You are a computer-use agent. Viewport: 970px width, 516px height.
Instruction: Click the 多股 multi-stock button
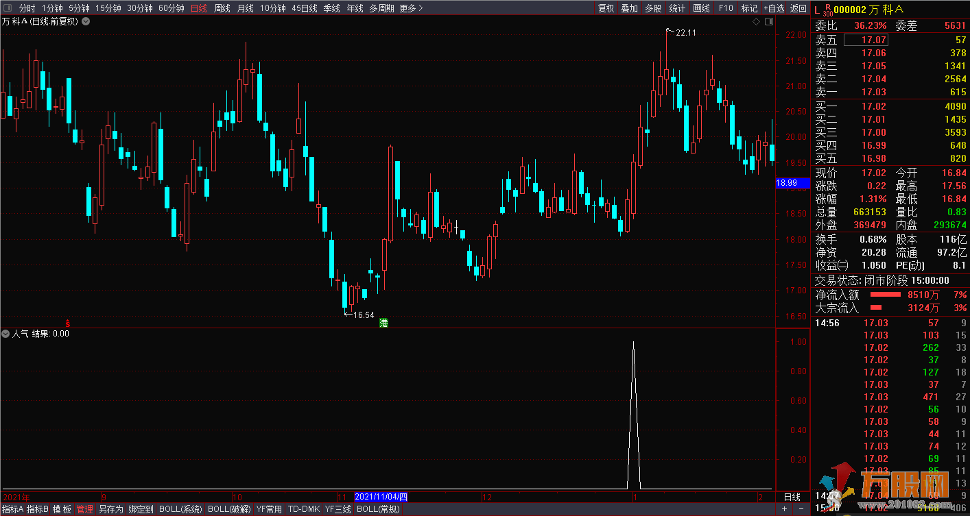coord(653,8)
